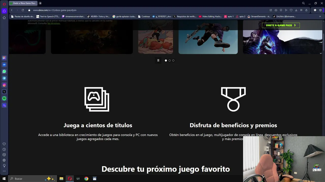Image resolution: width=325 pixels, height=182 pixels.
Task: Click the padlock site security icon
Action: point(29,10)
